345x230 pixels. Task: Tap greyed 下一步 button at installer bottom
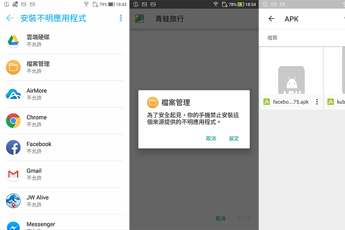point(244,218)
